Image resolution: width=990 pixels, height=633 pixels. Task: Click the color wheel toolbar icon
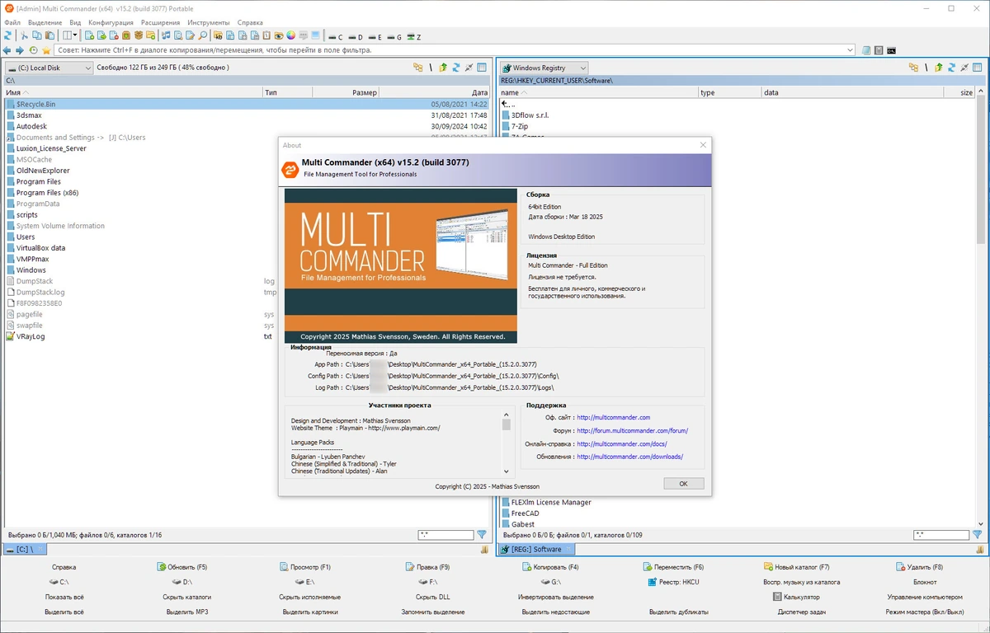tap(290, 35)
